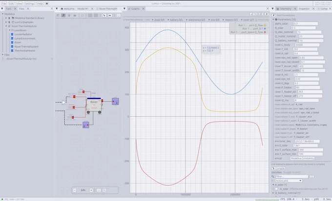Close the Model #1 tab

pos(92,9)
